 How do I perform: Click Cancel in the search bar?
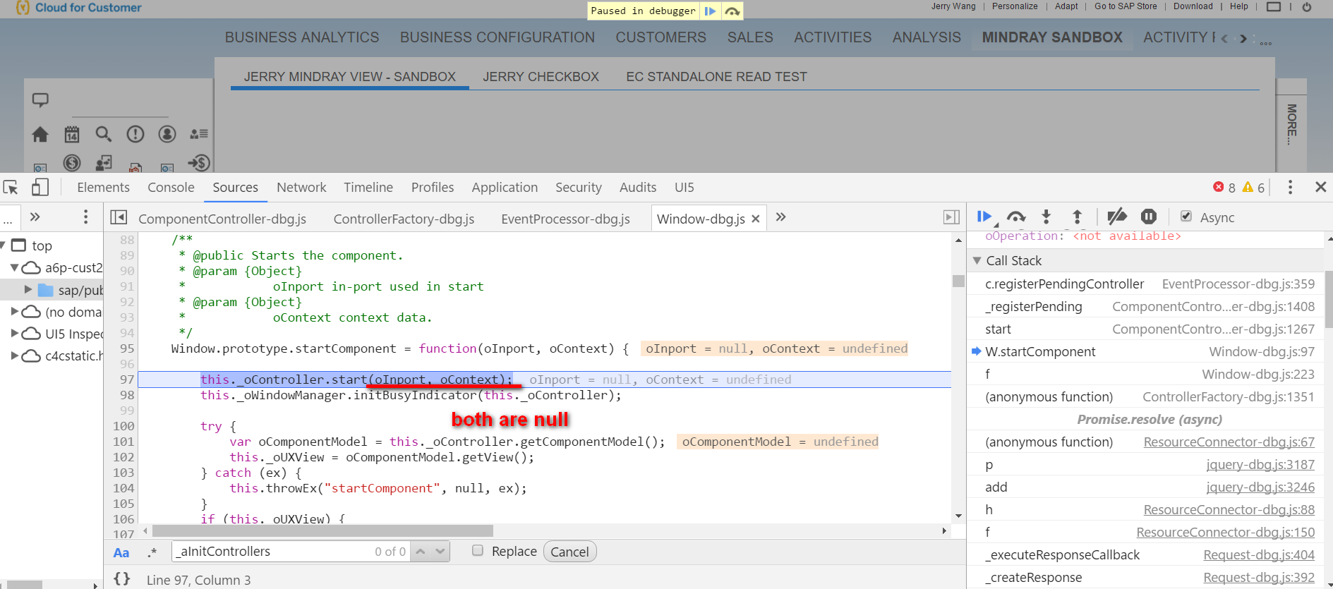[x=569, y=552]
